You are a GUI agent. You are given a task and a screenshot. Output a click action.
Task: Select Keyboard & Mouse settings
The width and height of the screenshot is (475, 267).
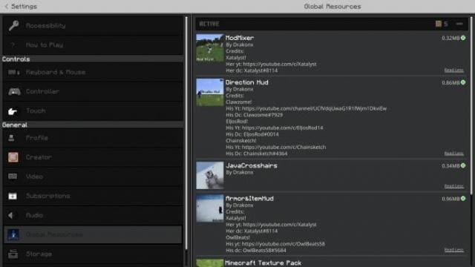coord(93,73)
